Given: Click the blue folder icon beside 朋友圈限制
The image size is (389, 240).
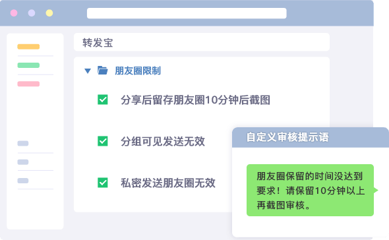Looking at the screenshot, I should tap(102, 71).
